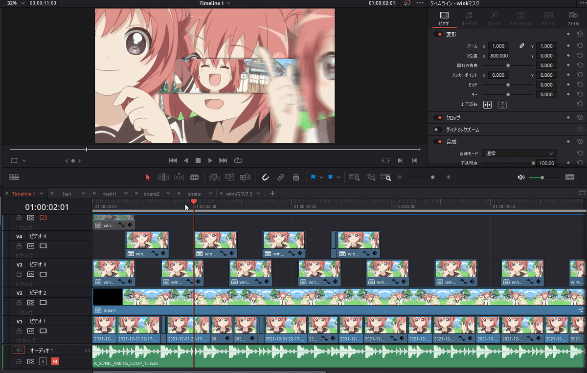The height and width of the screenshot is (373, 587).
Task: Select the arrow Selection mode tool
Action: [148, 177]
